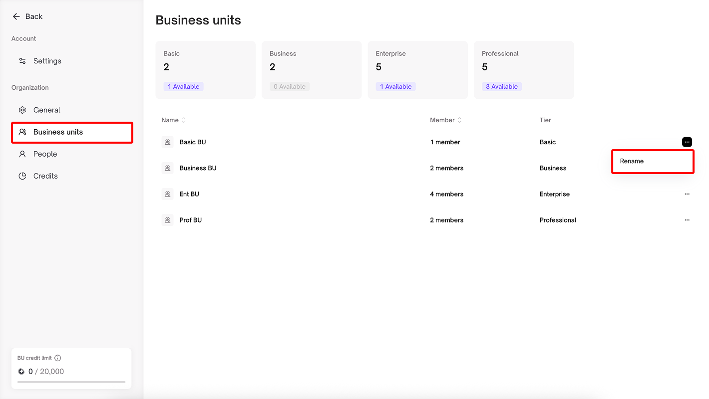Open the three-dot menu for Prof BU
Screen dimensions: 709x399
[687, 220]
